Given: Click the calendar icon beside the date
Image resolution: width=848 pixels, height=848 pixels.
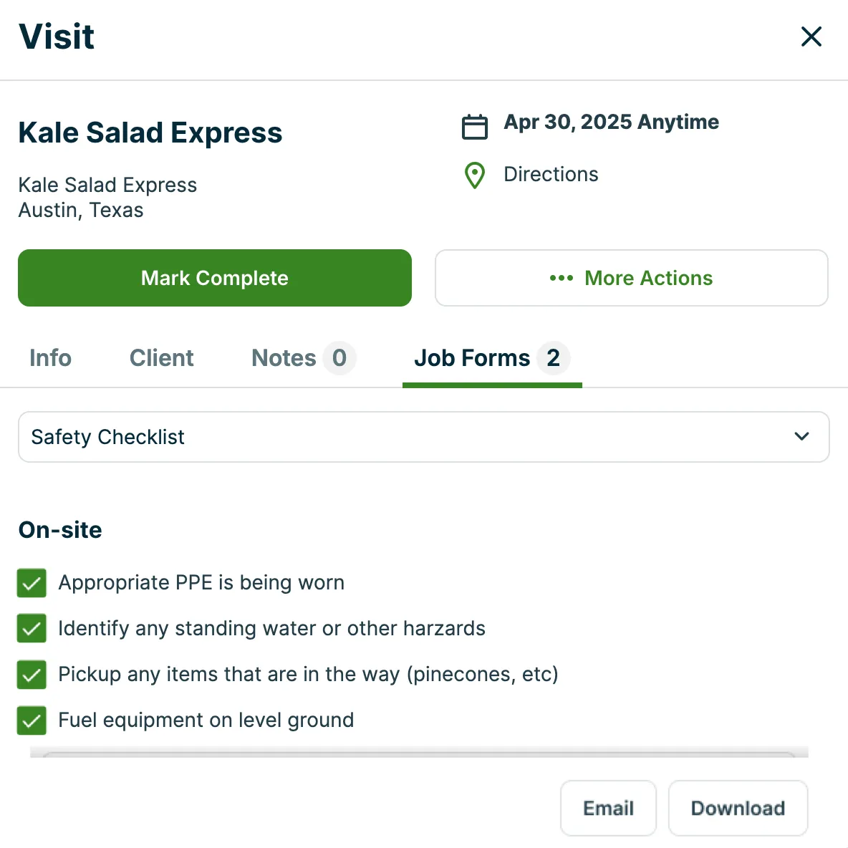Looking at the screenshot, I should (474, 127).
